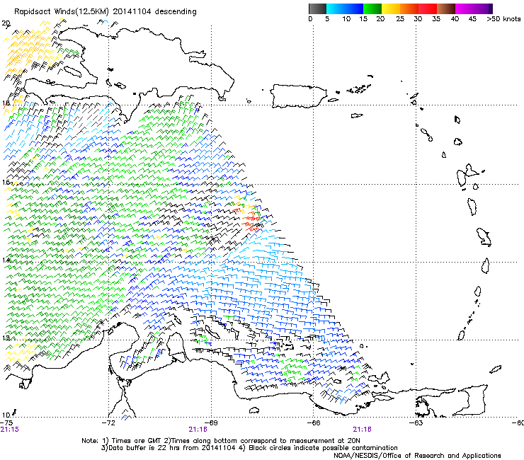The image size is (524, 460).
Task: Click the '45' legend scale label
Action: point(472,18)
